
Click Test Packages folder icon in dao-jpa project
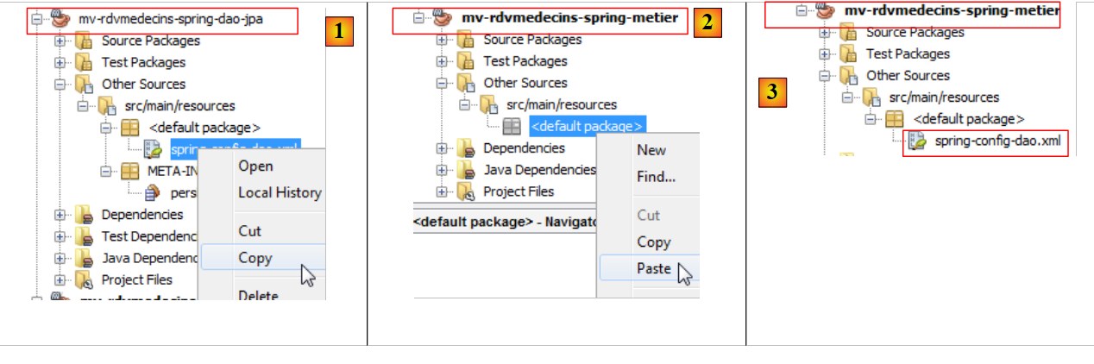click(x=84, y=62)
